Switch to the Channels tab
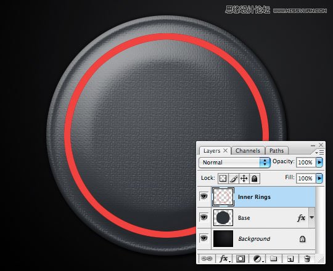Viewport: 333px width, 271px height. (248, 150)
